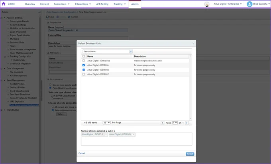
Task: Click the Email app label
Action: tap(11, 4)
